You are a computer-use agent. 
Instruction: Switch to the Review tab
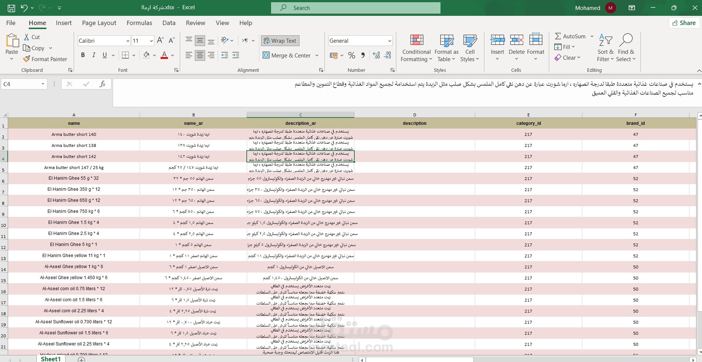(x=196, y=23)
